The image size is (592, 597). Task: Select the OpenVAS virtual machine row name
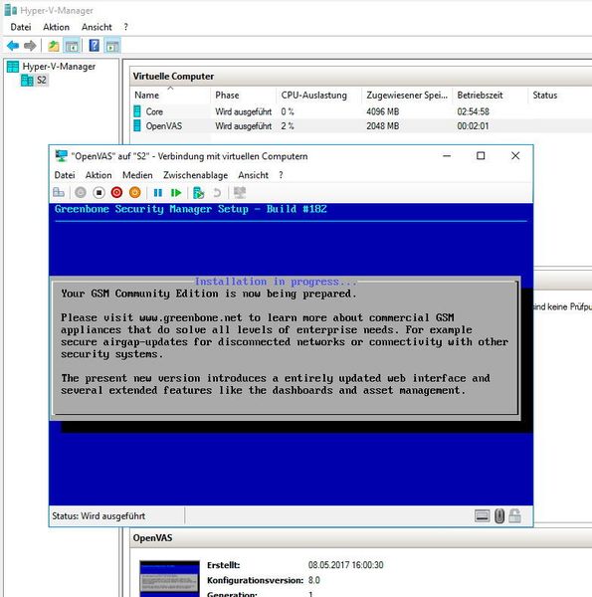164,125
